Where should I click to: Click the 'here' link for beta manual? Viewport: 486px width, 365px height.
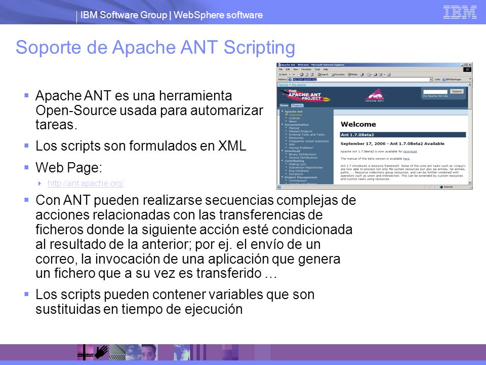coord(406,159)
